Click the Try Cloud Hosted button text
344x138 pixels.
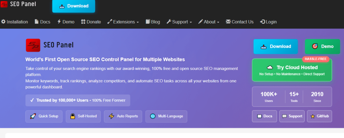point(297,67)
